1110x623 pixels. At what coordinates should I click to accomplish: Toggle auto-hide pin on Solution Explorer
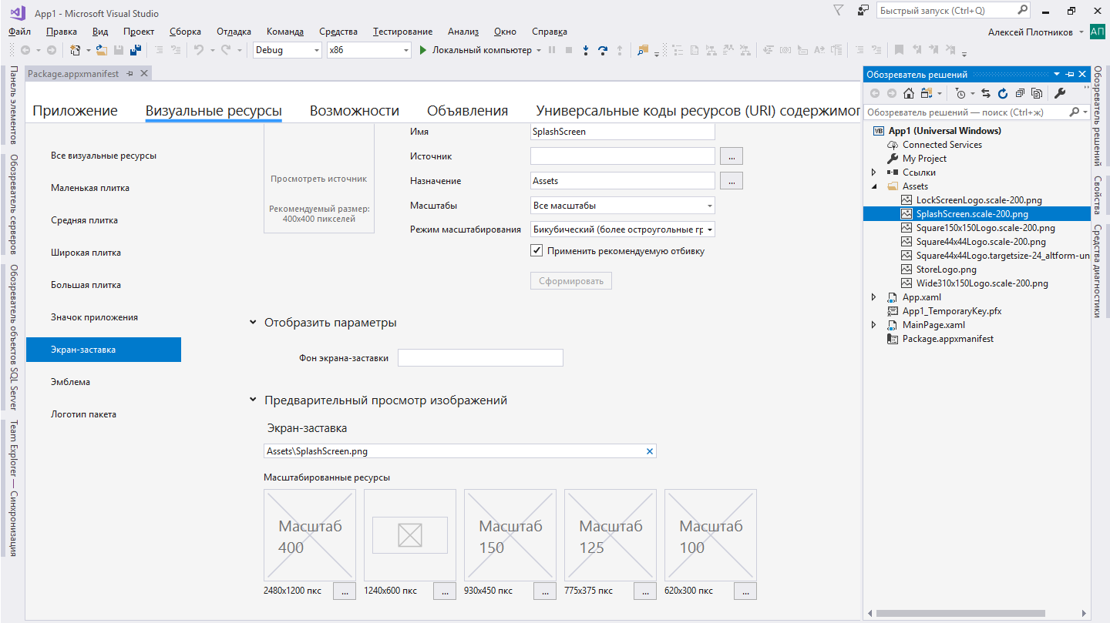pyautogui.click(x=1071, y=74)
